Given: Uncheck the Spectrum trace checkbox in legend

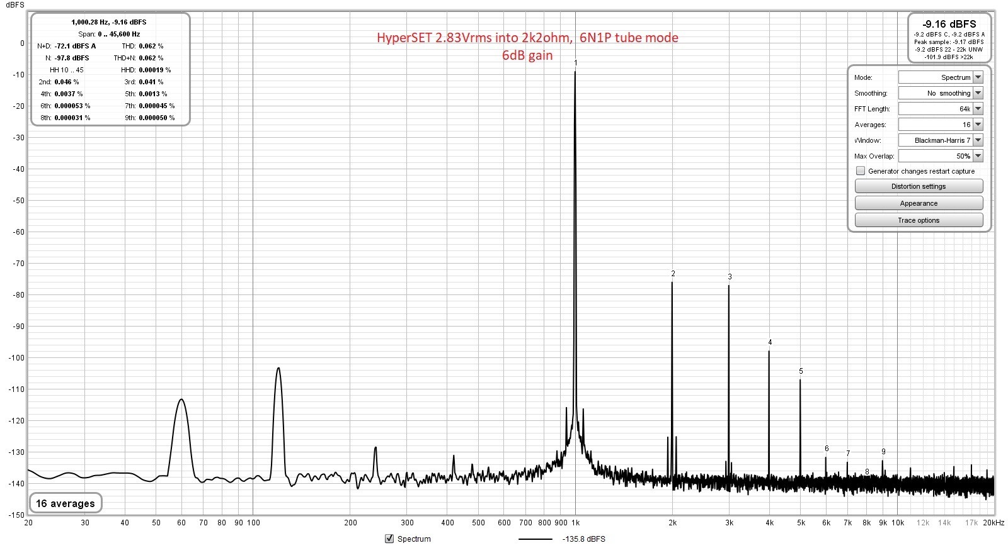Looking at the screenshot, I should click(x=389, y=539).
